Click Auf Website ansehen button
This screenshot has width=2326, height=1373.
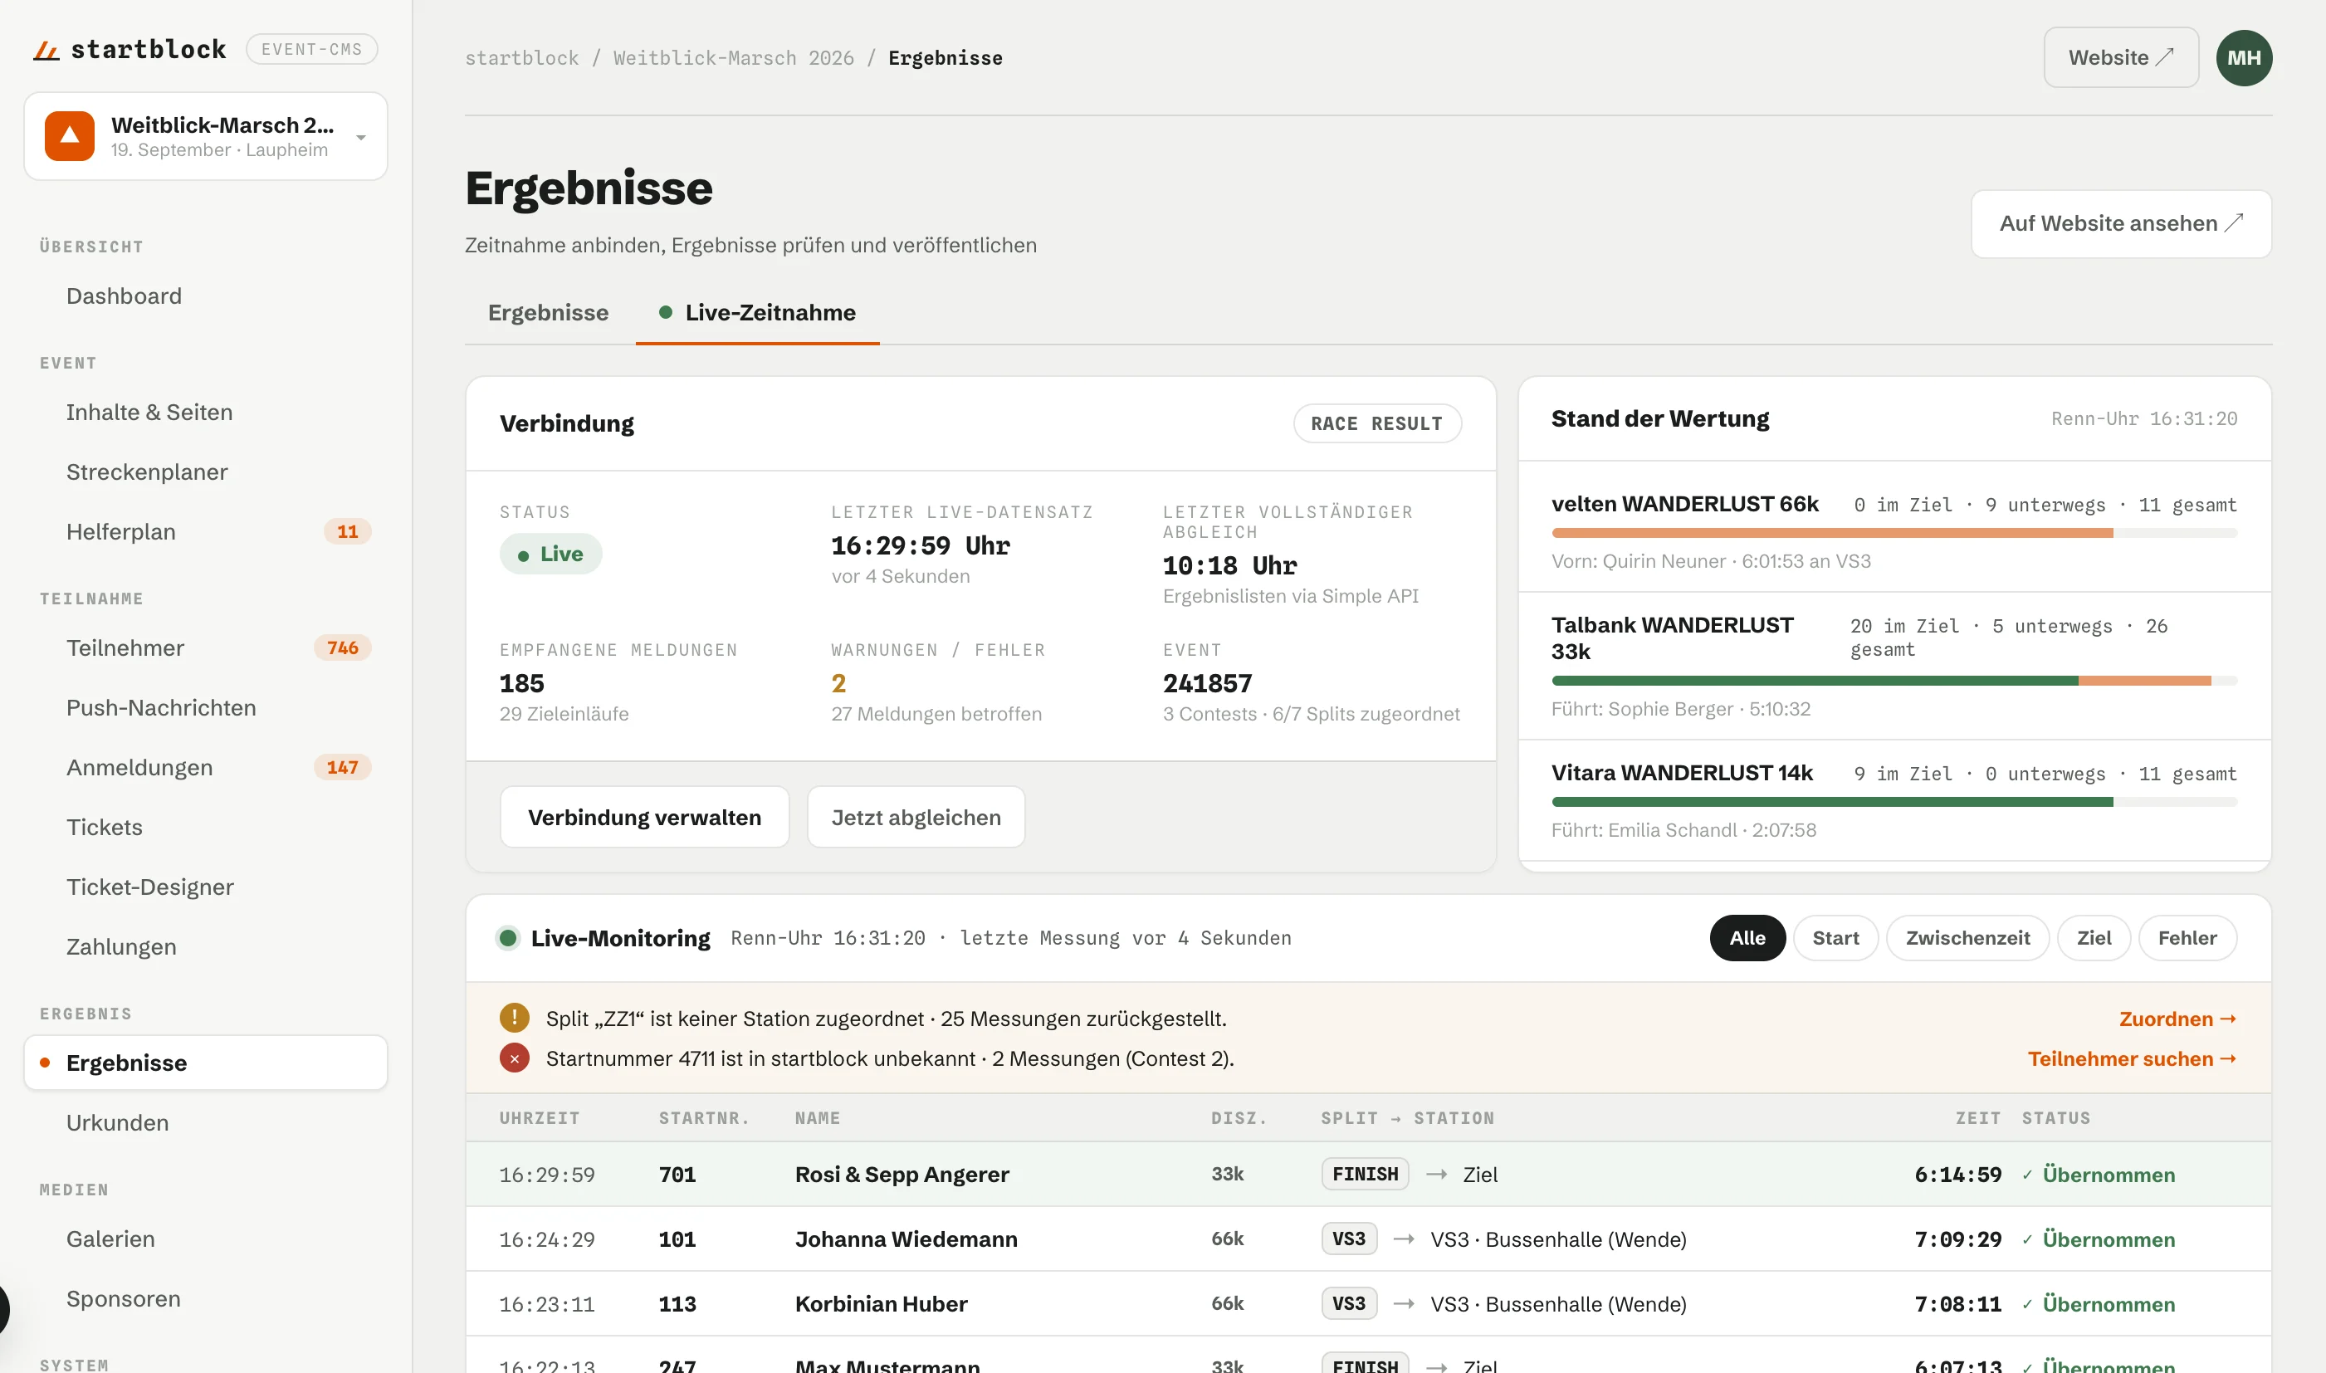[x=2121, y=223]
